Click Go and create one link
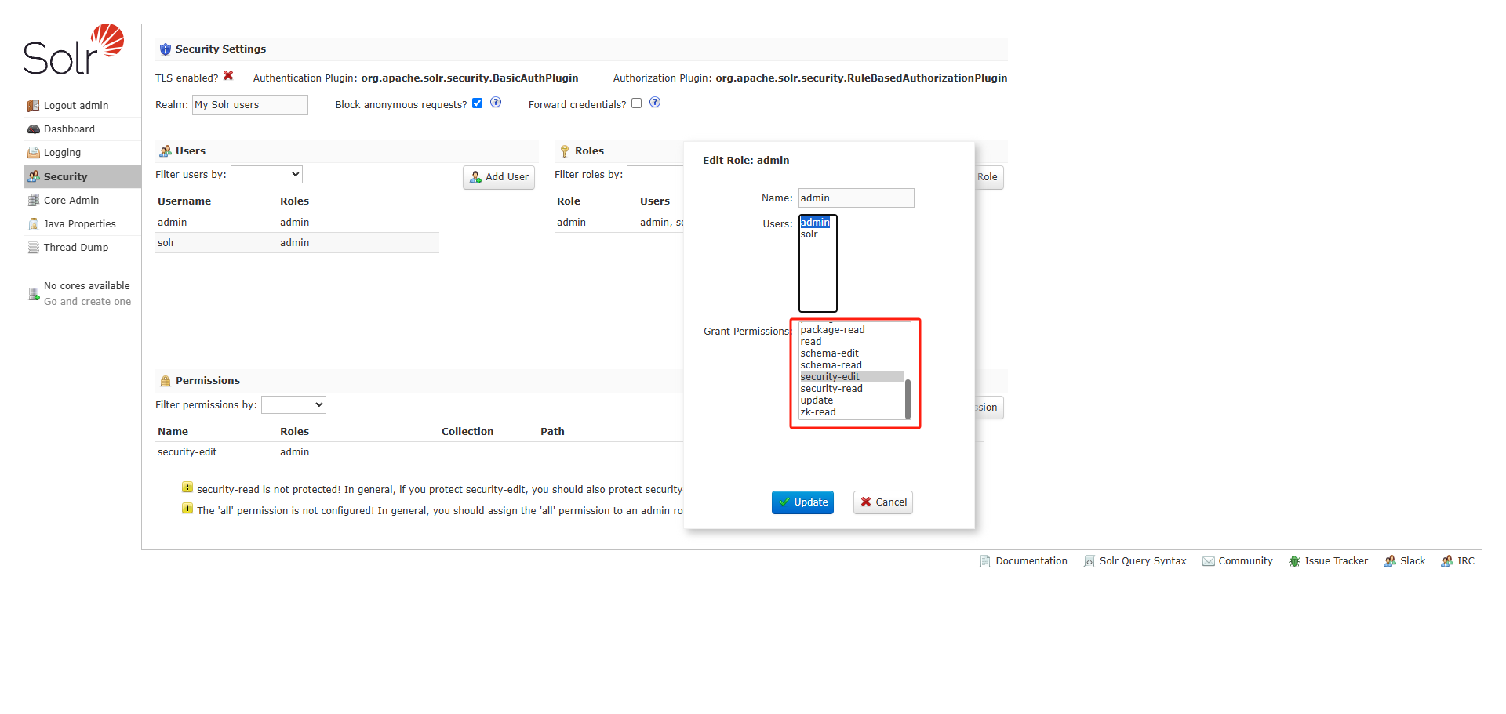The image size is (1506, 714). [87, 302]
